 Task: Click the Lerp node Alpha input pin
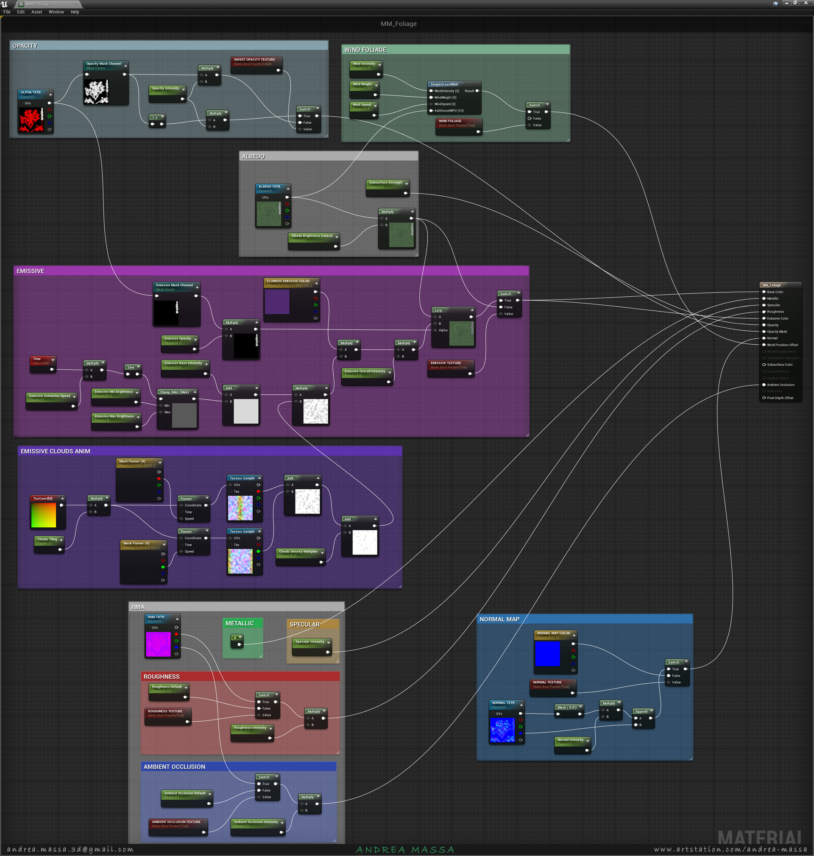tap(435, 330)
